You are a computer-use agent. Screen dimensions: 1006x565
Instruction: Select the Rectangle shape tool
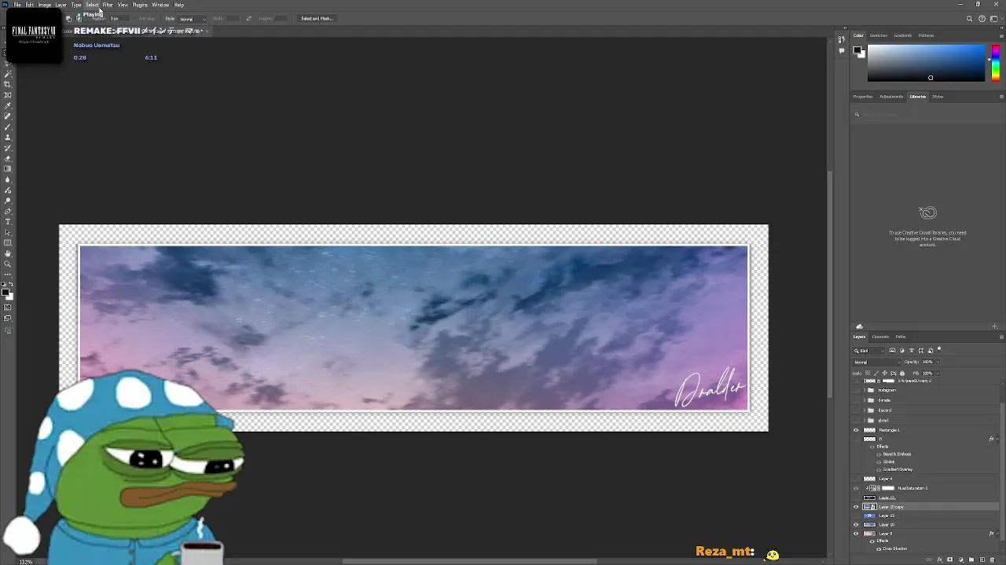point(8,242)
